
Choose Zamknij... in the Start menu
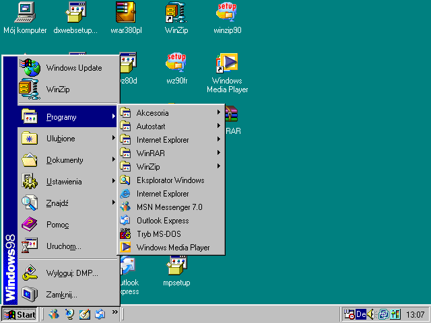[69, 295]
